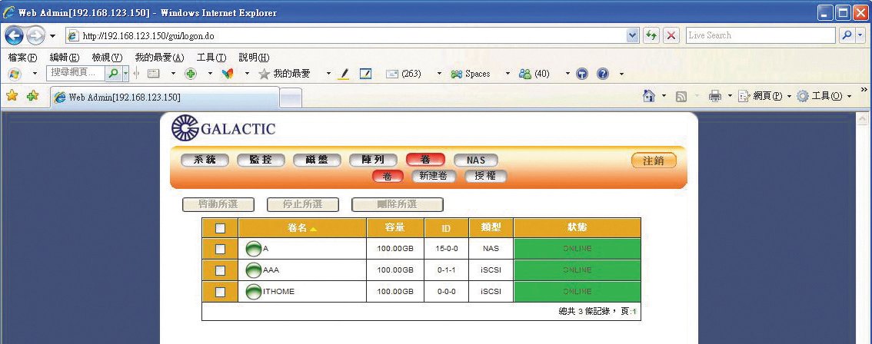Click the 新建卷 sub-tab button
Viewport: 872px width, 344px height.
(x=434, y=176)
